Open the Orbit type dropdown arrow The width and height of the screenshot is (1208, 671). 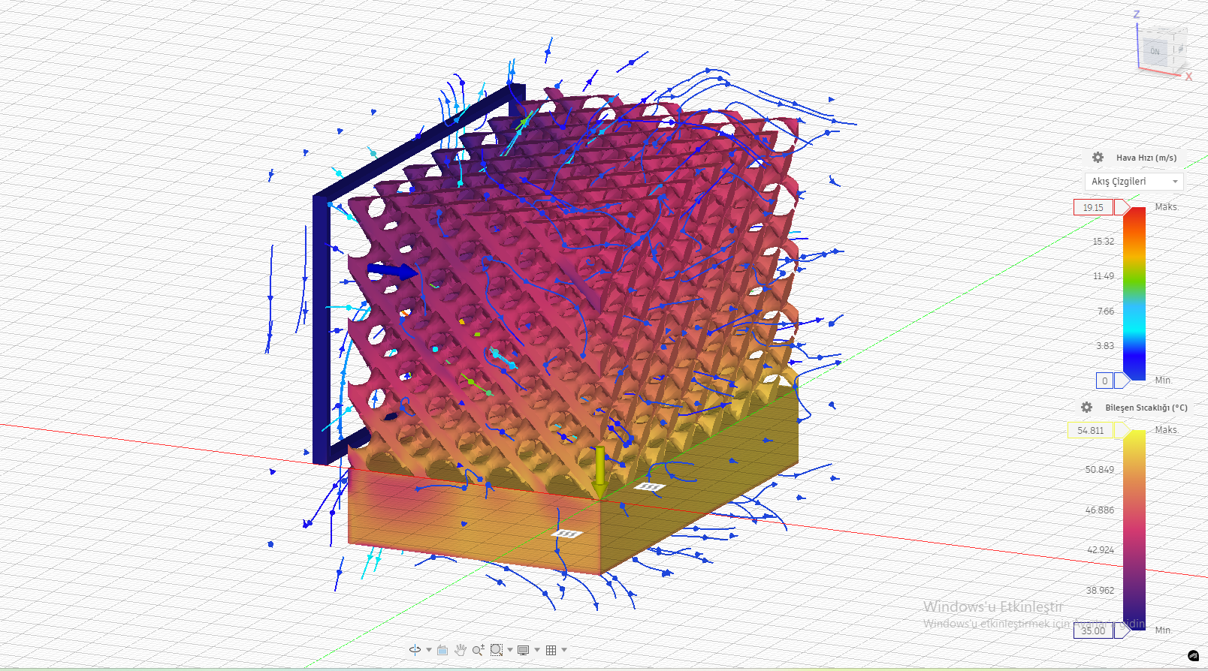429,650
